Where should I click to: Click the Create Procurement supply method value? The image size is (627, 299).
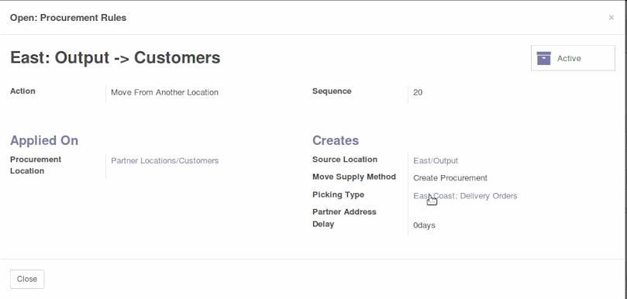click(450, 178)
